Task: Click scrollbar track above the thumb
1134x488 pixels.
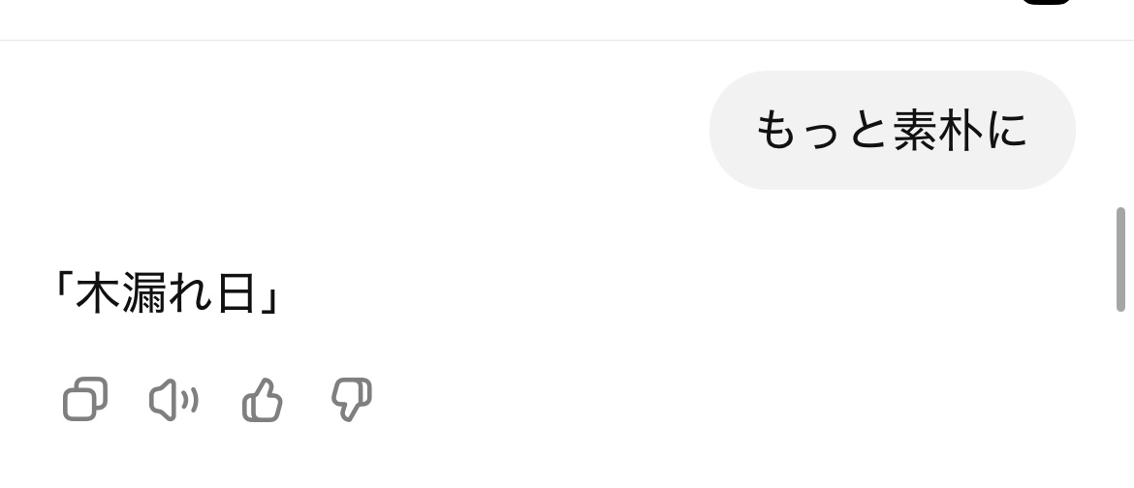Action: pyautogui.click(x=1120, y=123)
